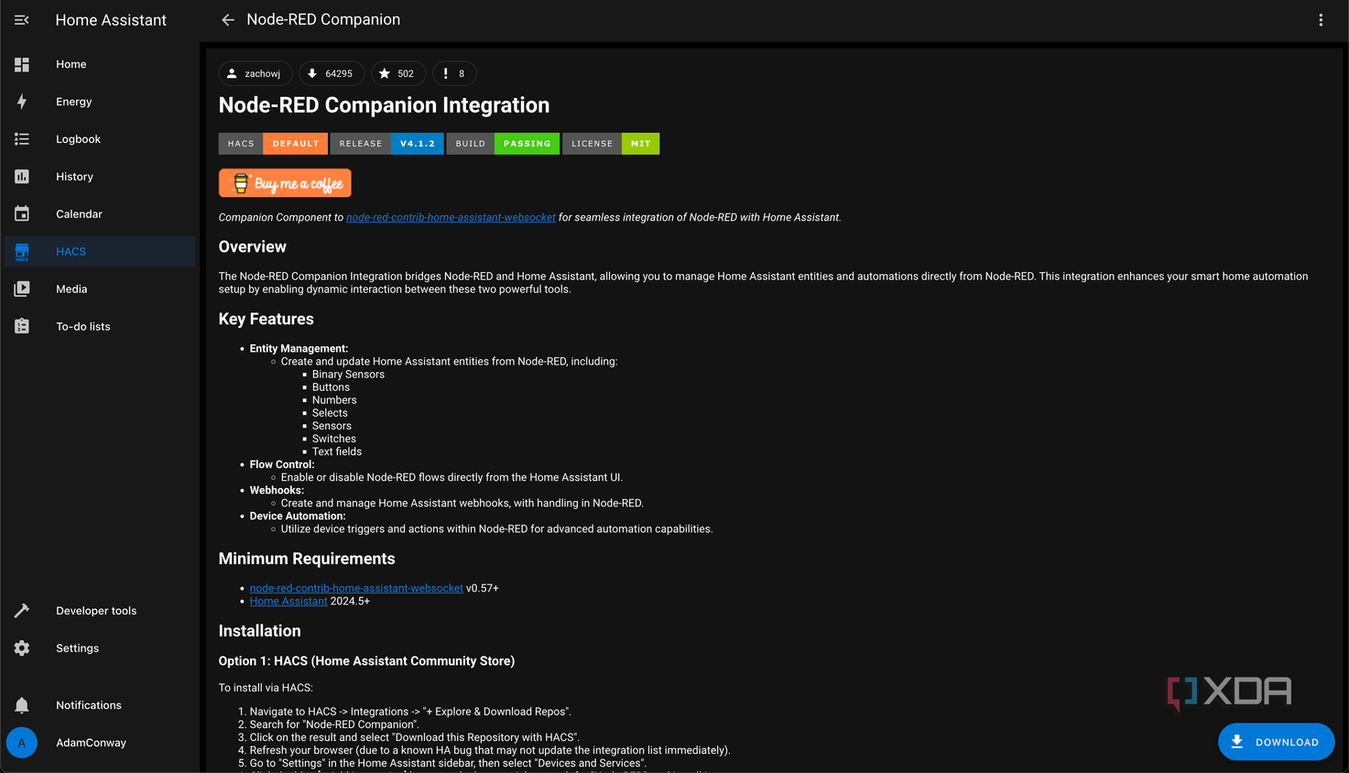The image size is (1349, 773).
Task: Click the issues count chip 8
Action: [454, 73]
